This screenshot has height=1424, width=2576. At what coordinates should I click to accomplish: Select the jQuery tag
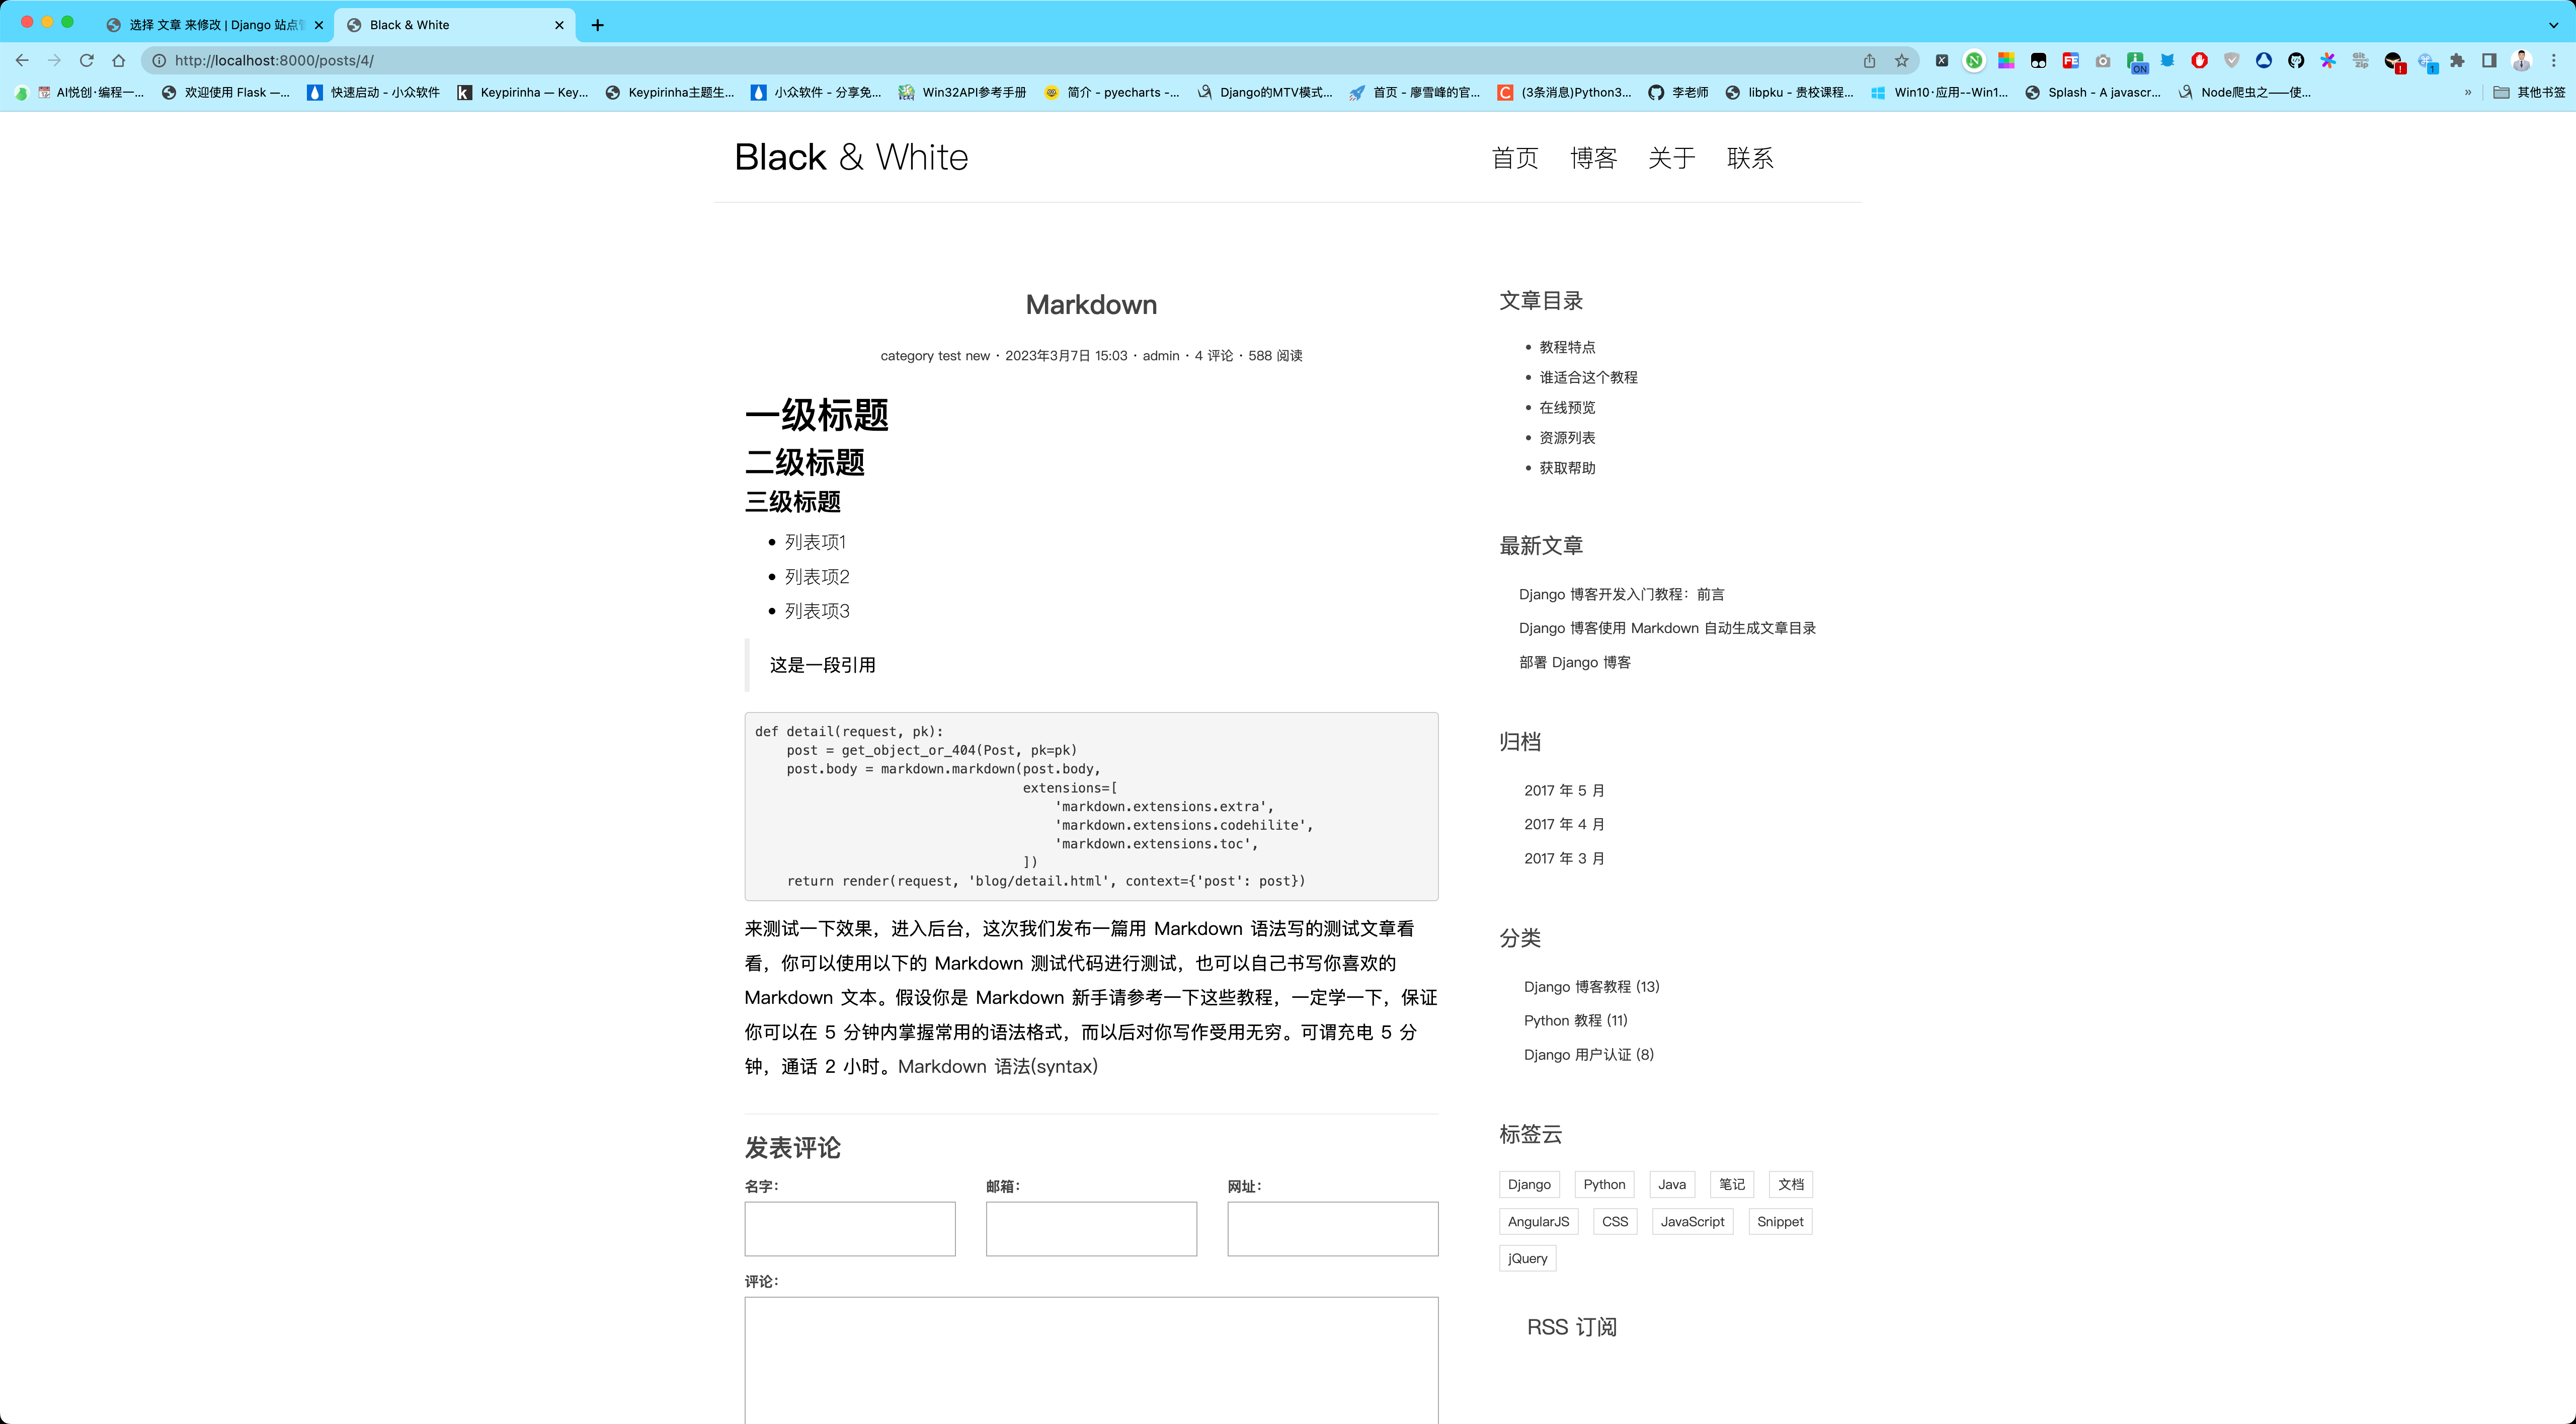coord(1527,1258)
